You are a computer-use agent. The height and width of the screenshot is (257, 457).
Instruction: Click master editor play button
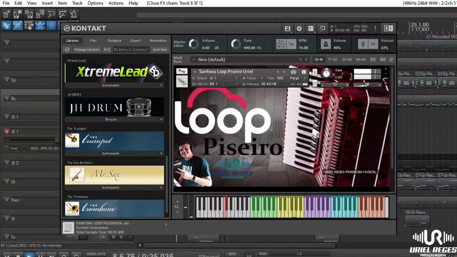pyautogui.click(x=284, y=46)
